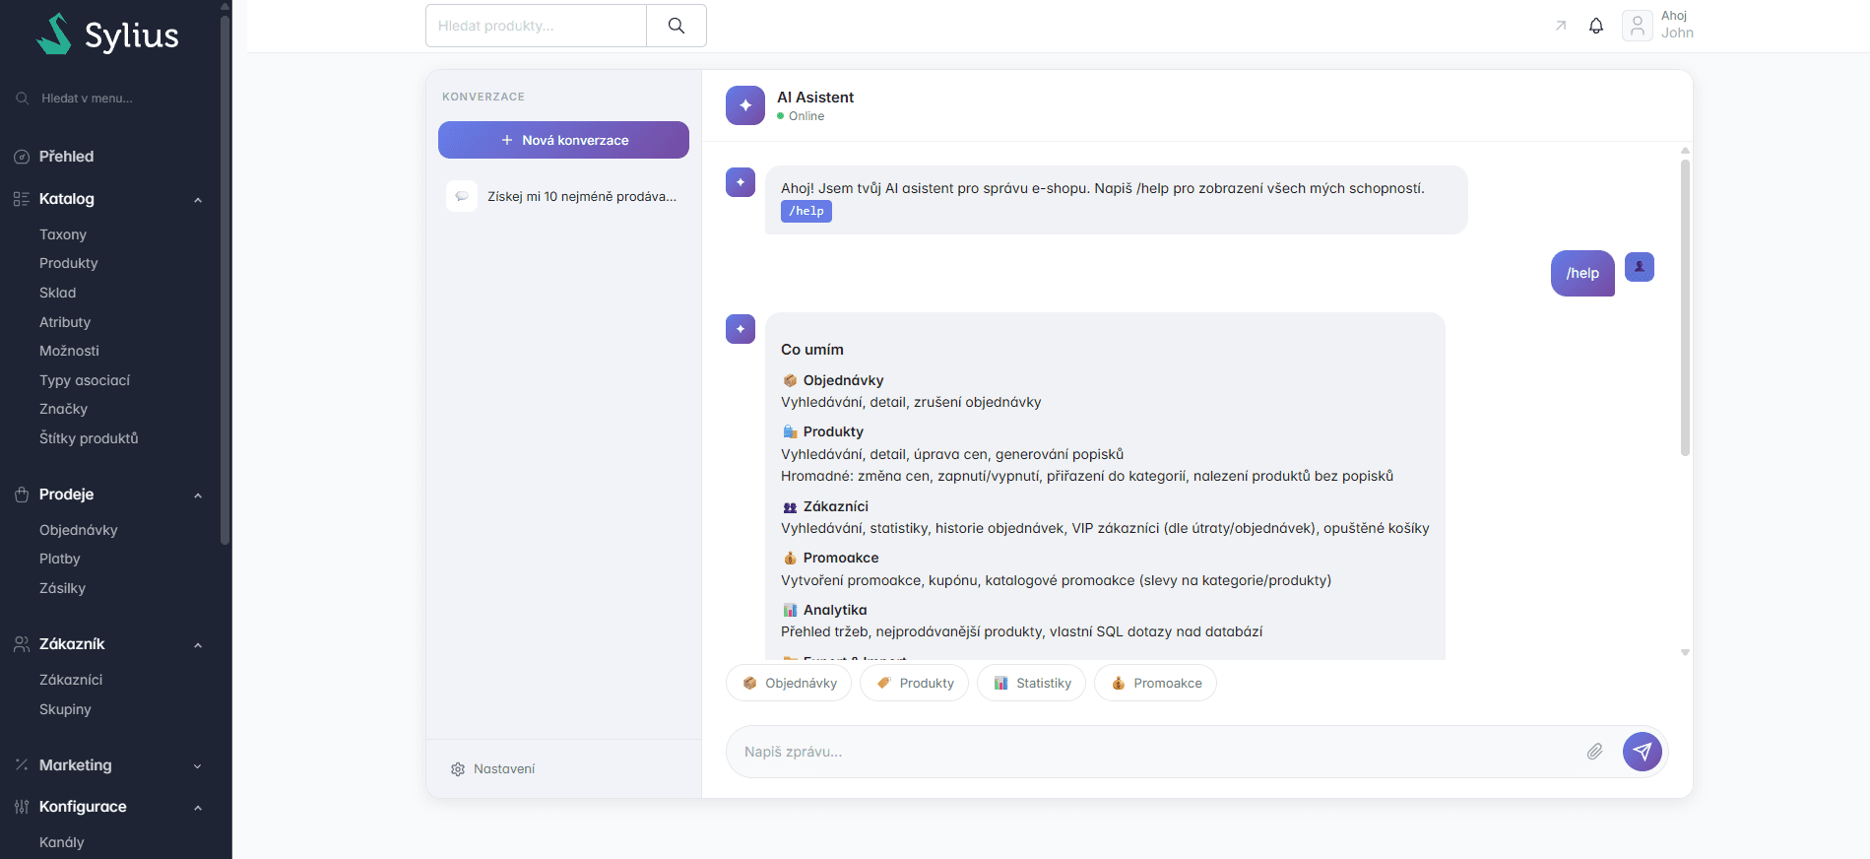The image size is (1870, 859).
Task: Click the Online status label
Action: point(806,116)
